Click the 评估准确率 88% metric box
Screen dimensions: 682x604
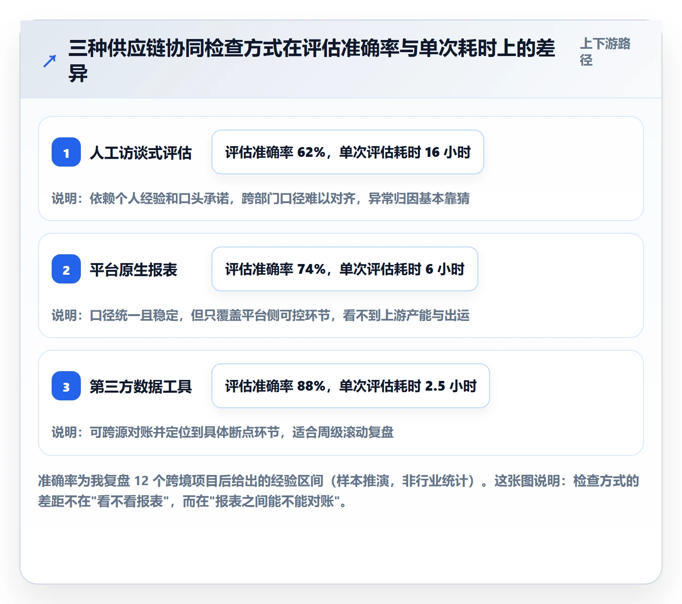coord(351,386)
